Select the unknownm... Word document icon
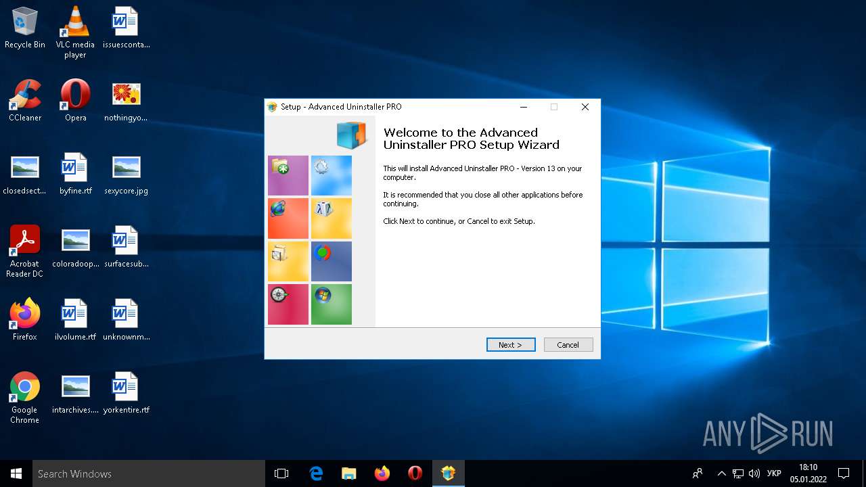 pyautogui.click(x=126, y=320)
